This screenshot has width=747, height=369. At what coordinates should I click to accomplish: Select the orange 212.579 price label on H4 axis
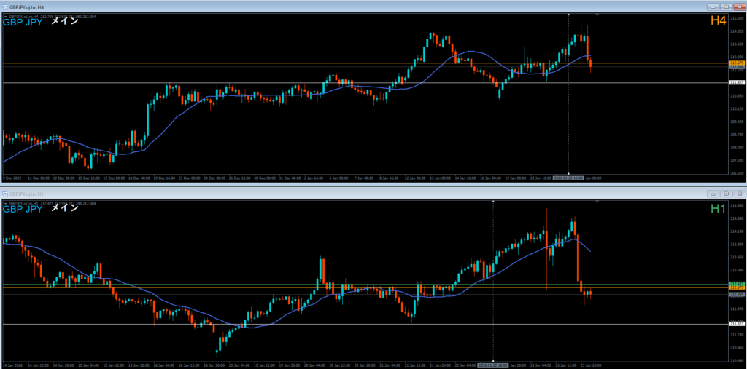click(737, 63)
